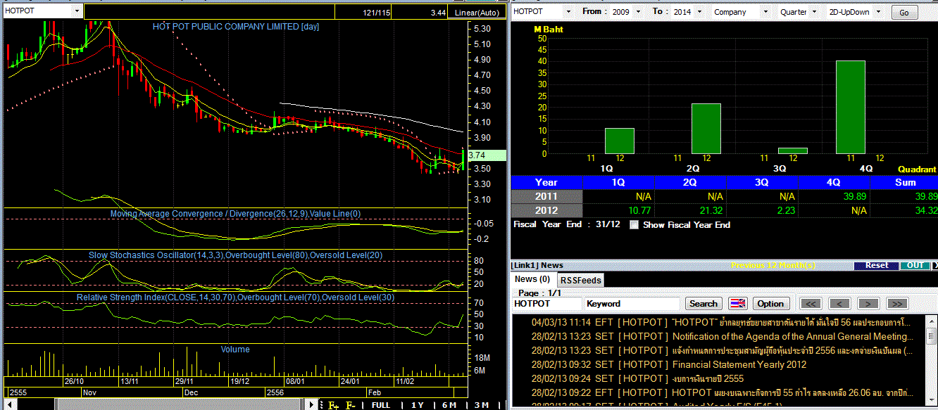
Task: Click the Relative Strength Index indicator title
Action: tap(235, 297)
